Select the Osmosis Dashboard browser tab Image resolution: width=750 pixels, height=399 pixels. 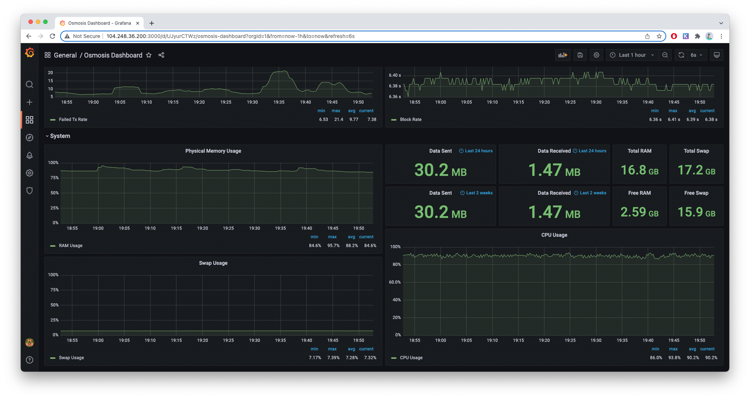[99, 23]
